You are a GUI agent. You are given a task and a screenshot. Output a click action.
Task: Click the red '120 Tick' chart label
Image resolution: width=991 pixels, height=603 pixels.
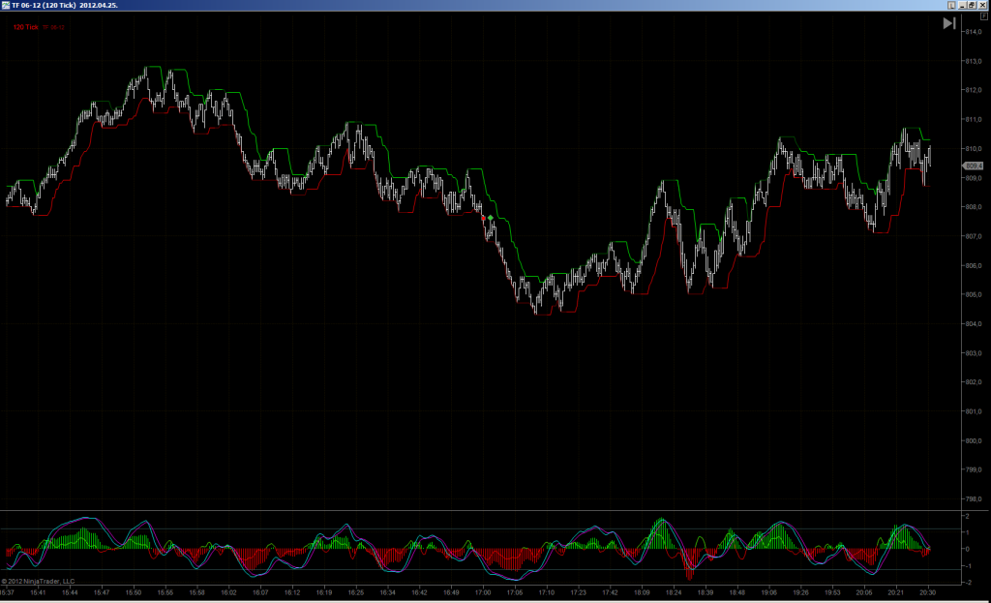(x=26, y=27)
